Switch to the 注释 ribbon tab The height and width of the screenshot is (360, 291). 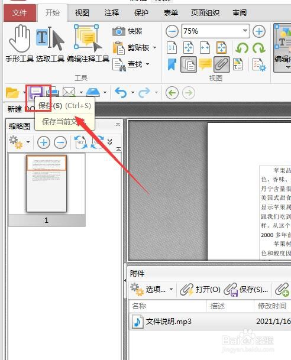pos(112,13)
